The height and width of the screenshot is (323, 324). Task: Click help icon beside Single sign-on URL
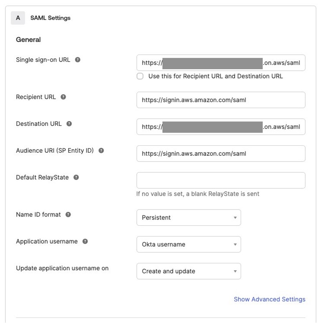click(x=78, y=60)
